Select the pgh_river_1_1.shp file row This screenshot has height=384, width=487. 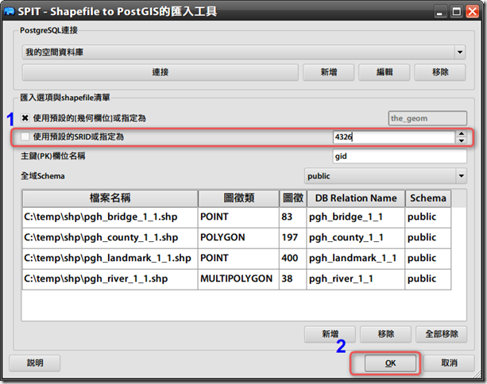point(110,278)
